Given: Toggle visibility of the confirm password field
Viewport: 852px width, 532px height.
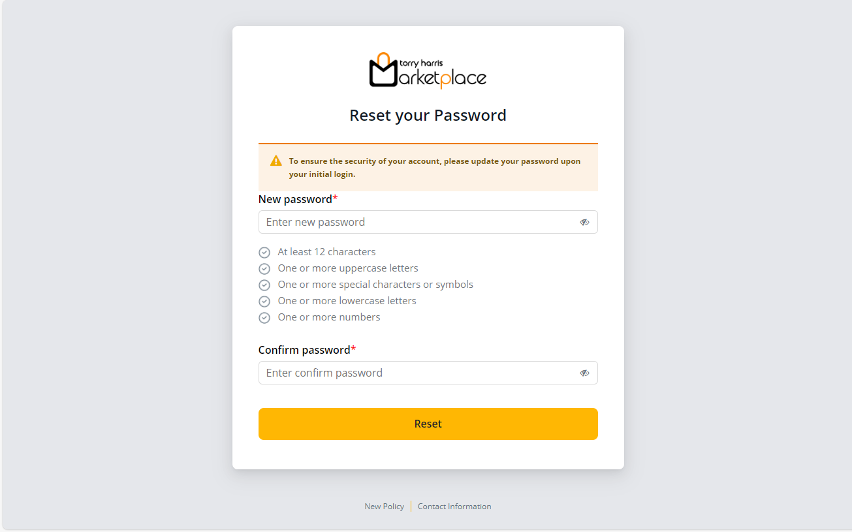Looking at the screenshot, I should [584, 373].
